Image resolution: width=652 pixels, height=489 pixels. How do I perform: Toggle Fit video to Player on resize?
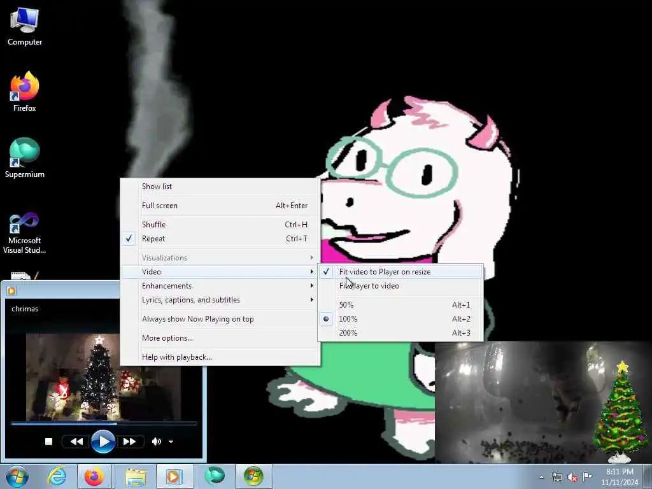click(401, 271)
